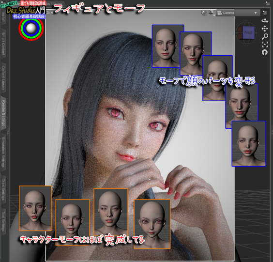Click the pan view four-arrow icon
Screen dimensions: 273x262
click(265, 29)
